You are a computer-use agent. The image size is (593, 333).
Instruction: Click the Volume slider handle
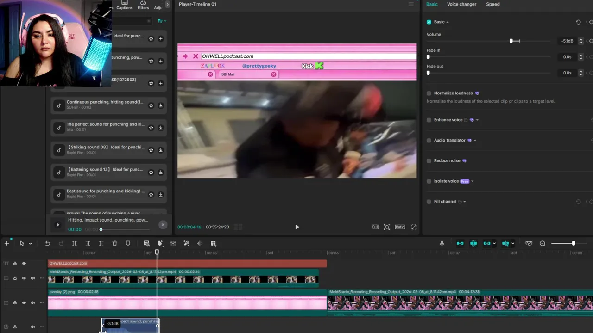[511, 41]
